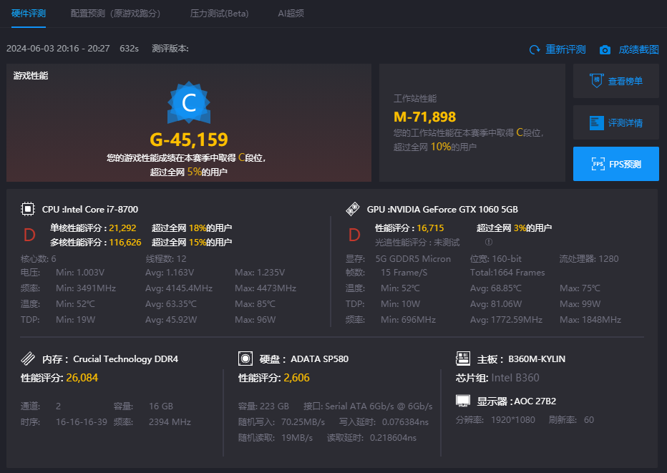Open the info tooltip icon under 光追性能评分
Screen dimensions: 667x473
coord(488,241)
